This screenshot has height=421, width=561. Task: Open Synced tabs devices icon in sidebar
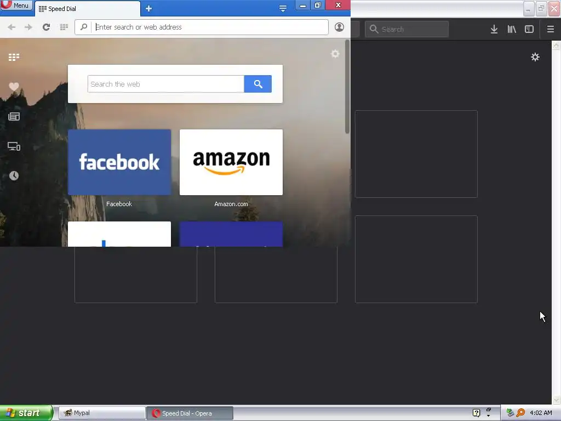click(x=14, y=146)
